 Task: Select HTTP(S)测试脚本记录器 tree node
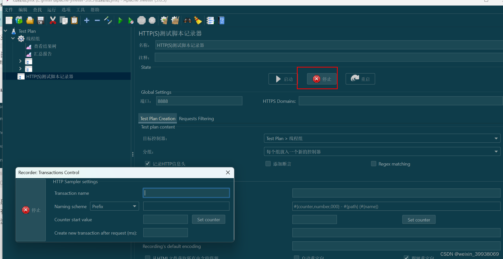coord(50,77)
